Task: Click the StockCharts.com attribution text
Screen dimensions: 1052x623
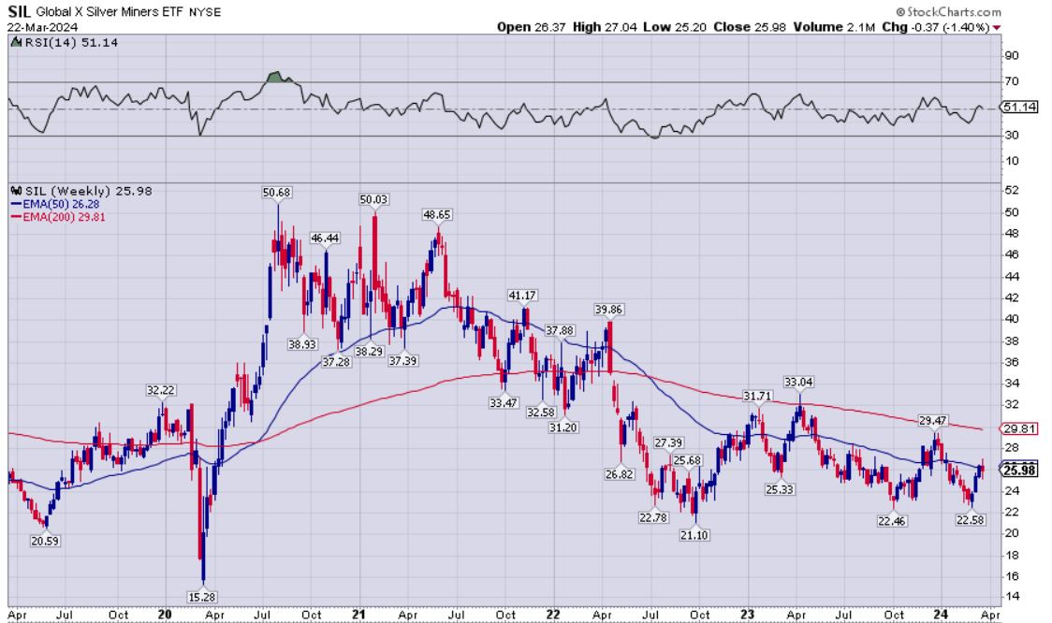Action: 949,11
